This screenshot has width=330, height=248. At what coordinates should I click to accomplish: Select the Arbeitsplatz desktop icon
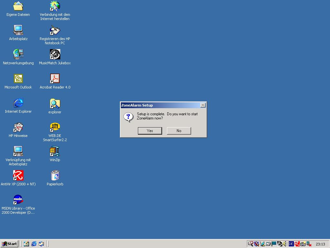18,33
